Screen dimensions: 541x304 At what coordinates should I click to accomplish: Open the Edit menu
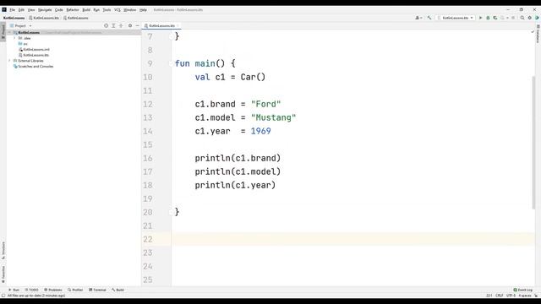[x=21, y=10]
